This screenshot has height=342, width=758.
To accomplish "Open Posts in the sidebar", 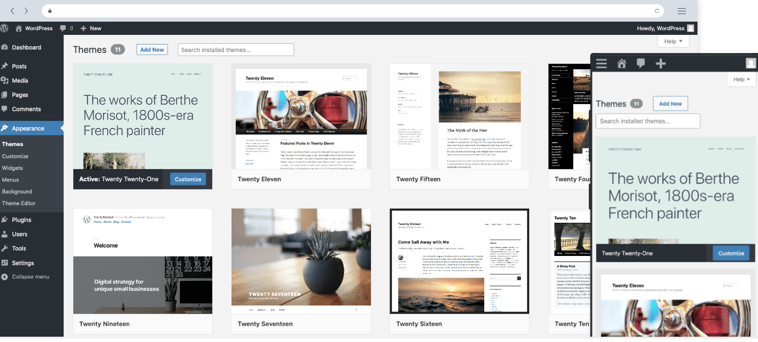I will 19,66.
